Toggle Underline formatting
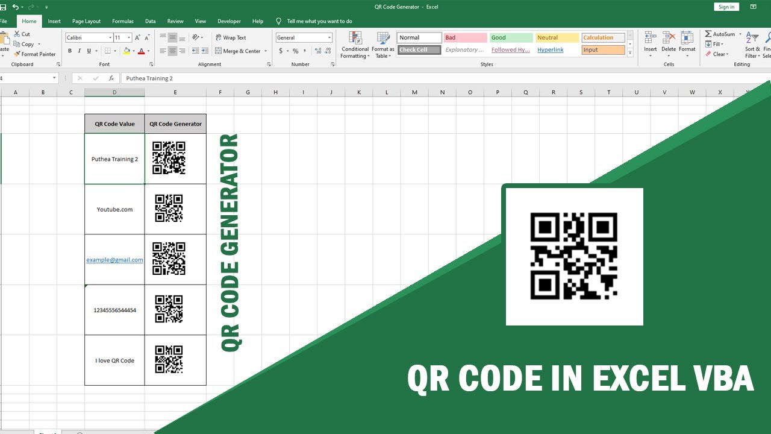The width and height of the screenshot is (771, 434). tap(89, 51)
